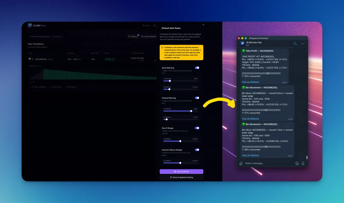
Task: Select the INCOME/SOL position row name
Action: pos(41,59)
